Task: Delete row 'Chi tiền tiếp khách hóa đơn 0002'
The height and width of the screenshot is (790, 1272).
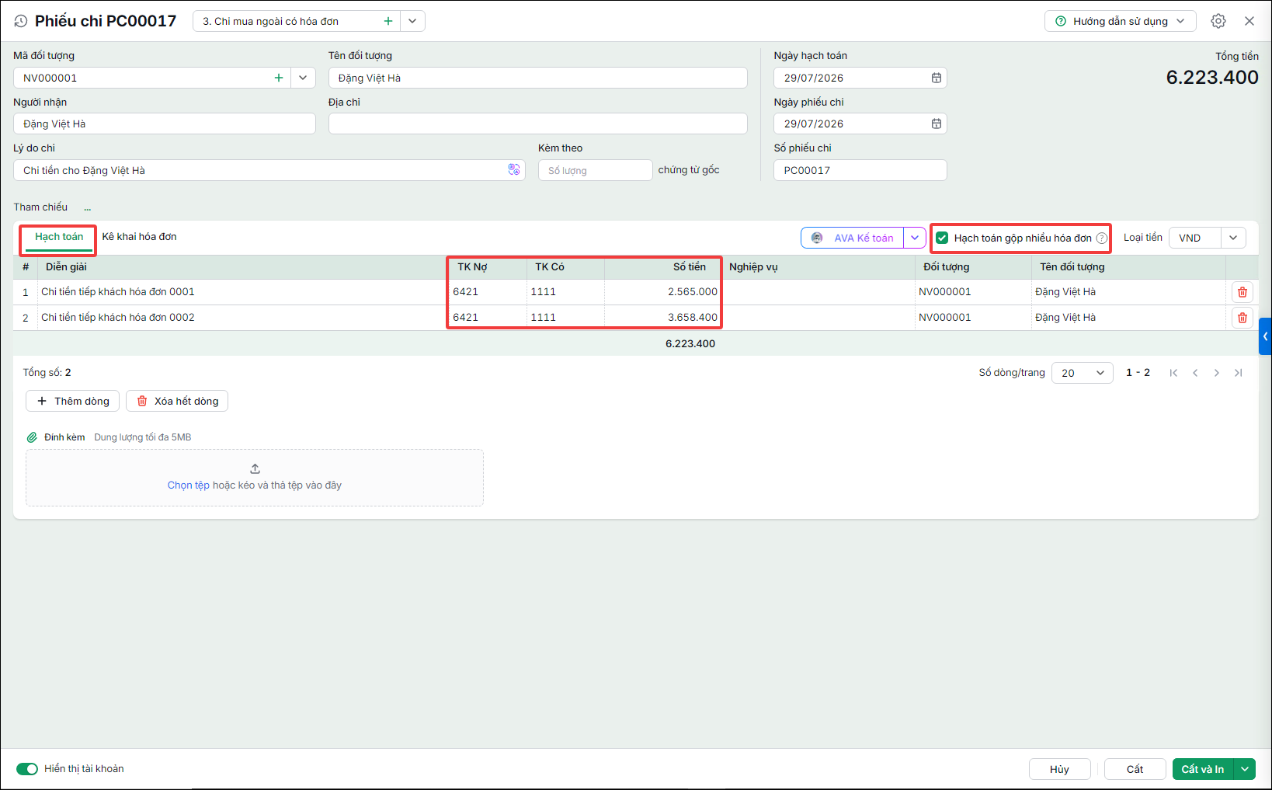Action: [x=1242, y=318]
